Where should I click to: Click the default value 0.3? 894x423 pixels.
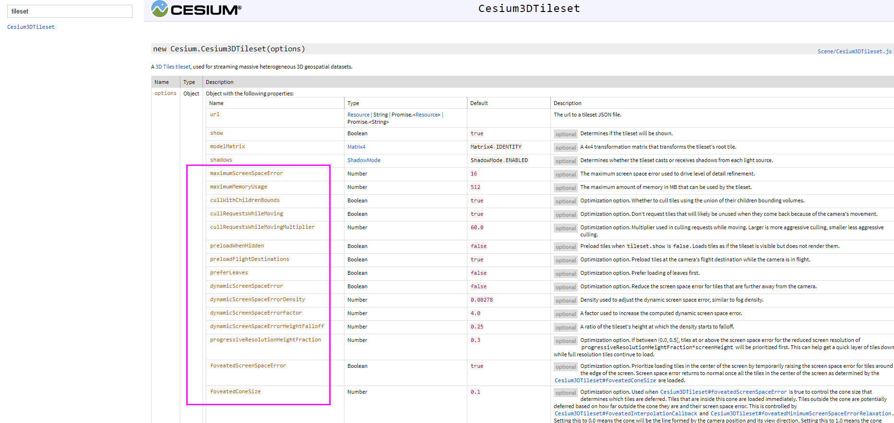click(475, 340)
